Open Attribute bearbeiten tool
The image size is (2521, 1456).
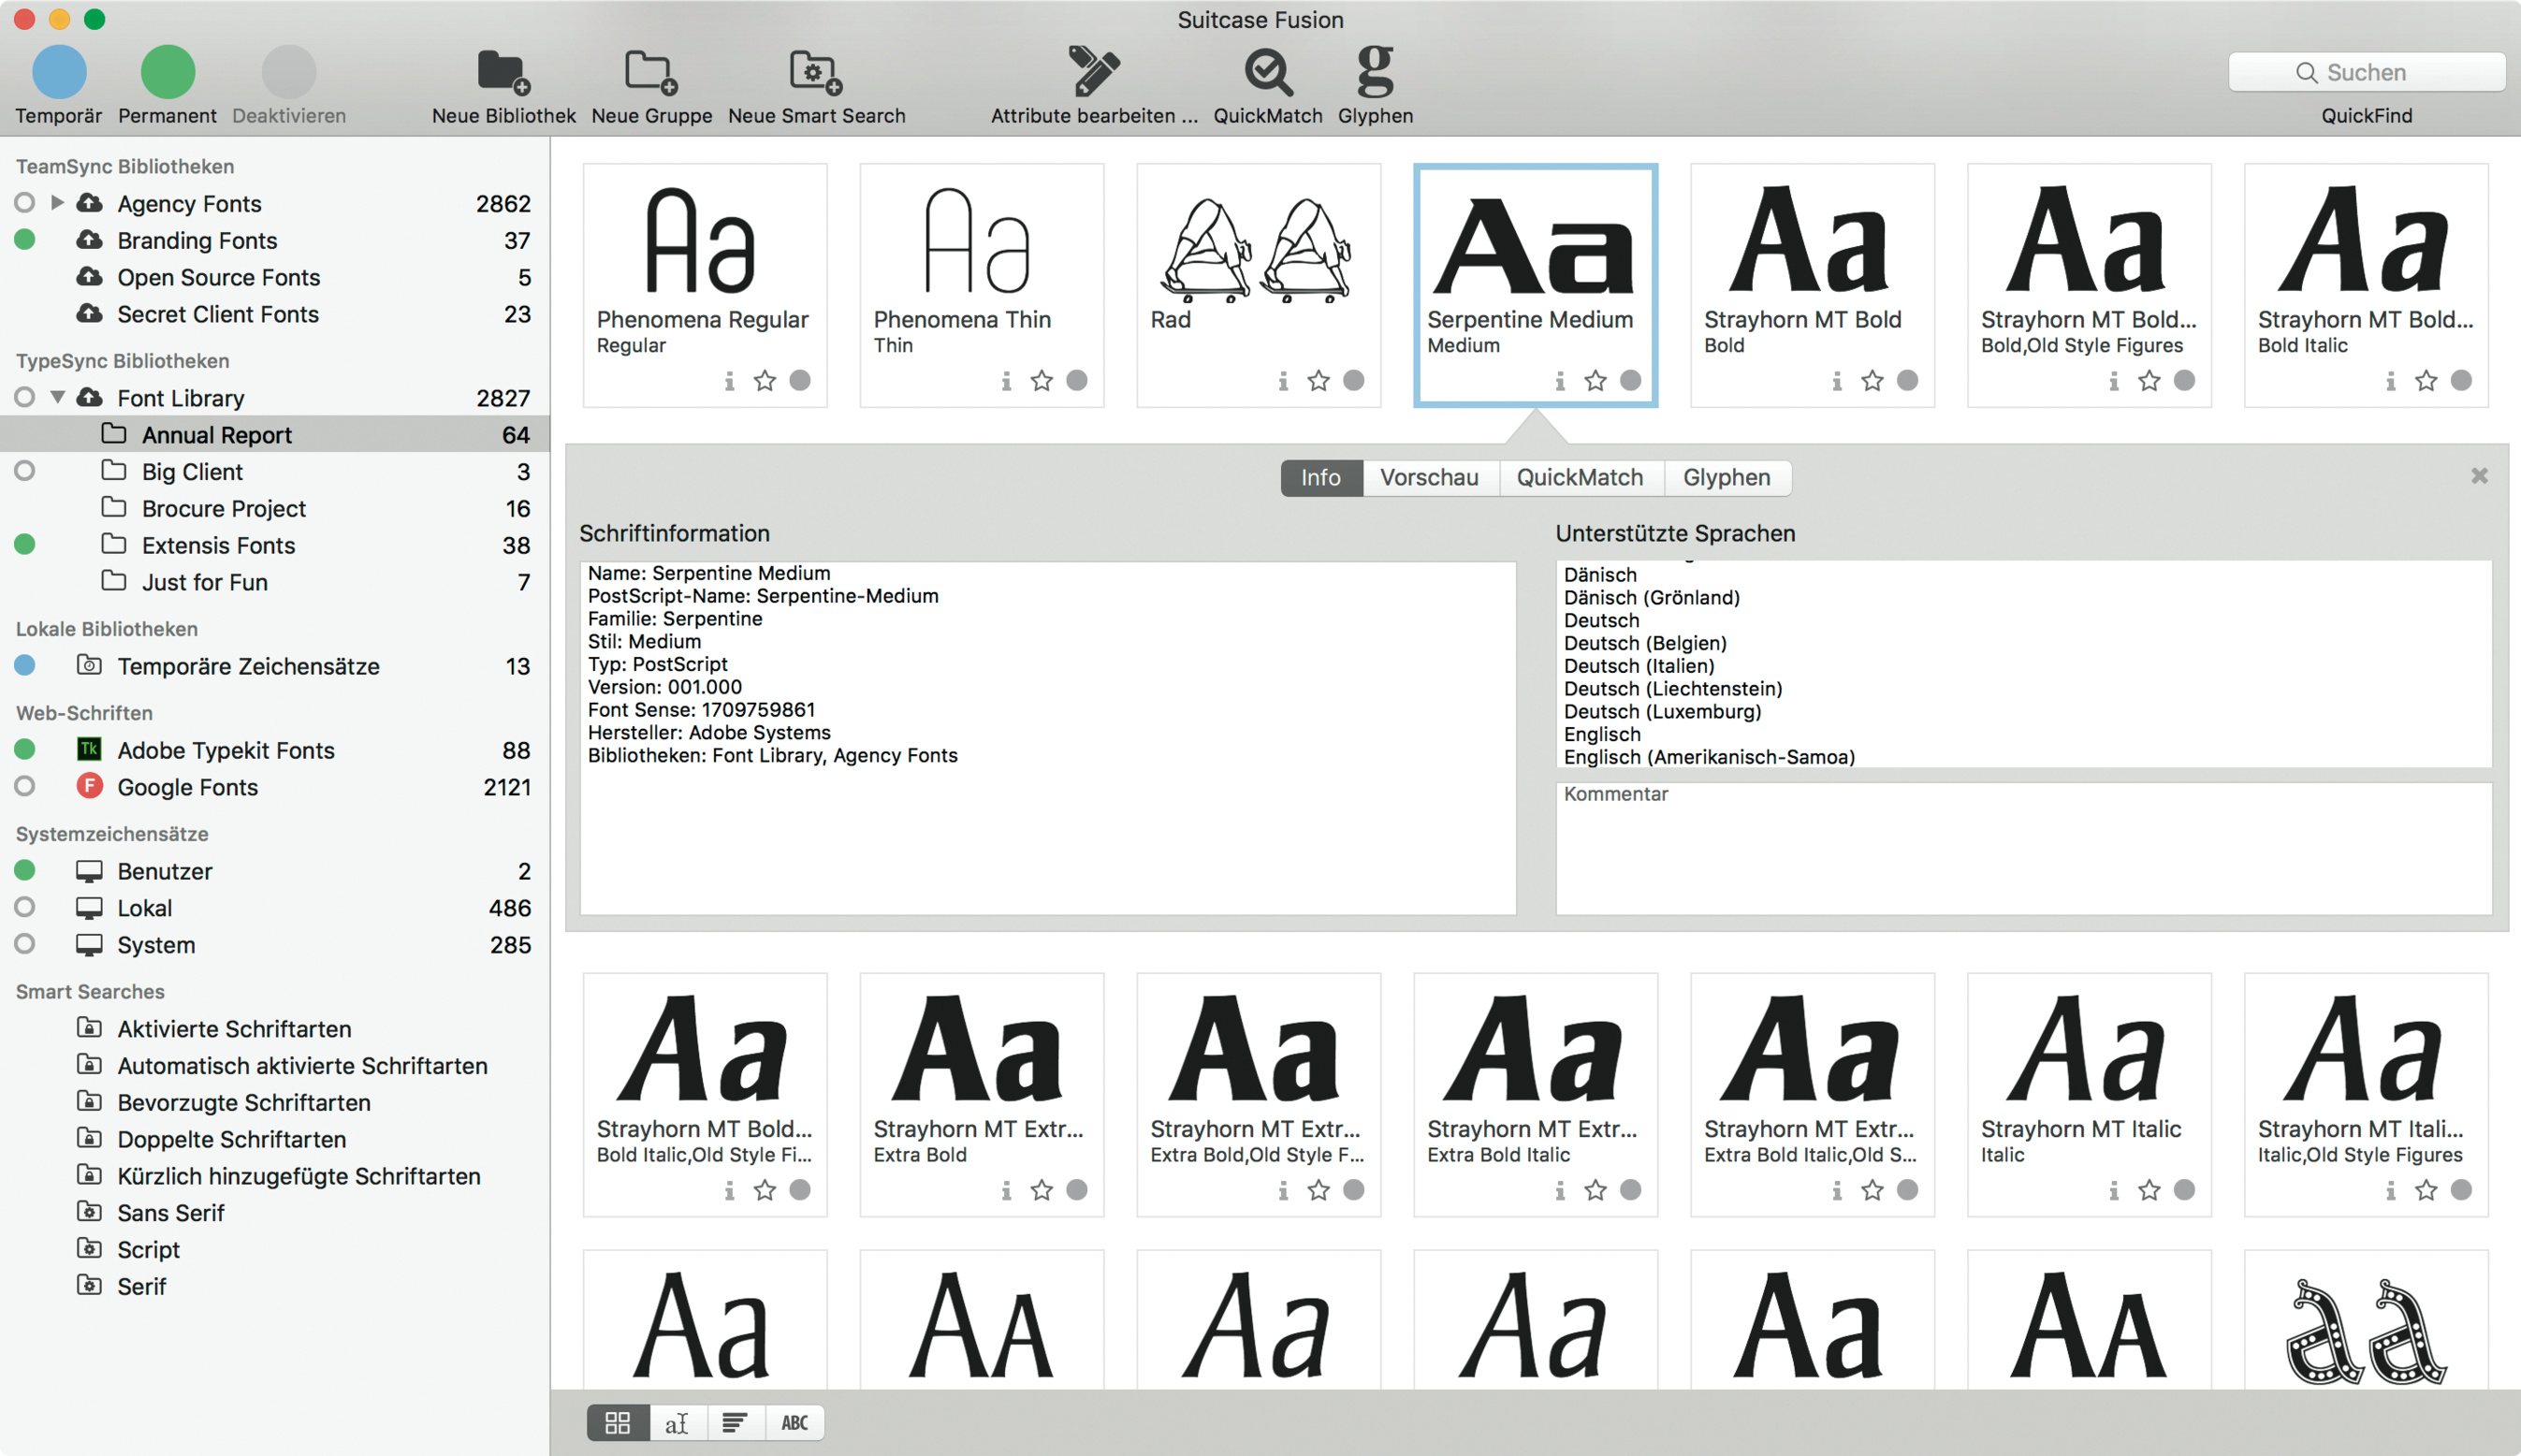(1093, 72)
